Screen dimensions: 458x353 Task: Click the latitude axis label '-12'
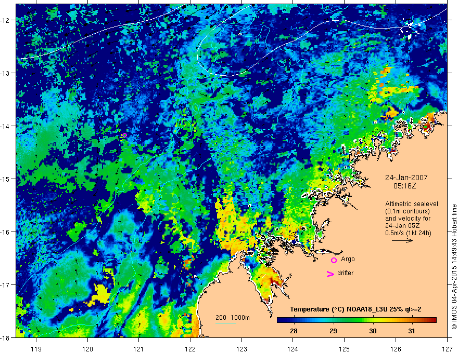click(5, 20)
